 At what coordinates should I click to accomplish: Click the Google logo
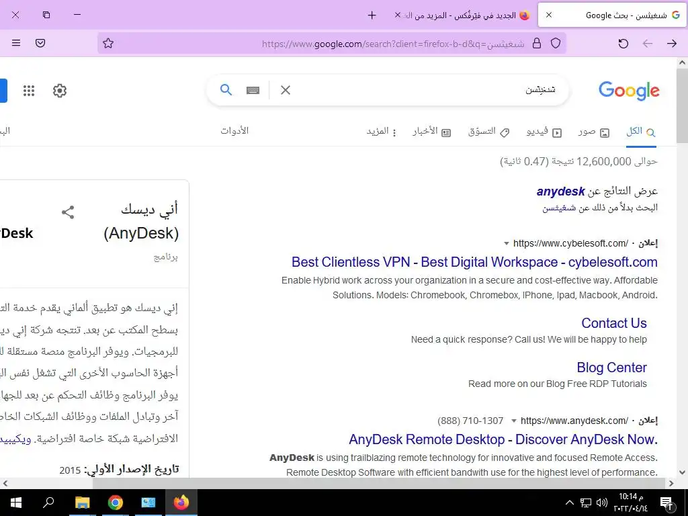(629, 91)
